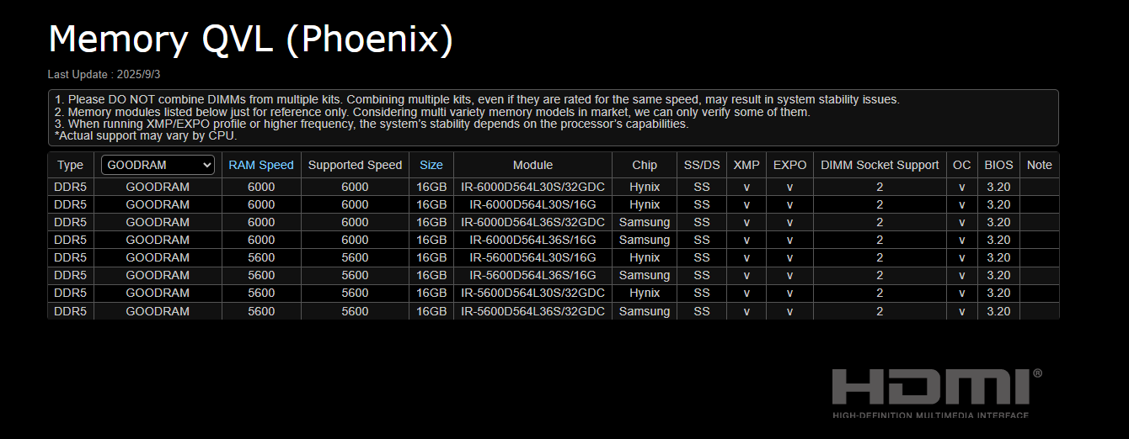Image resolution: width=1129 pixels, height=439 pixels.
Task: Select module IR-5600D564L36S/16G cell
Action: (532, 275)
